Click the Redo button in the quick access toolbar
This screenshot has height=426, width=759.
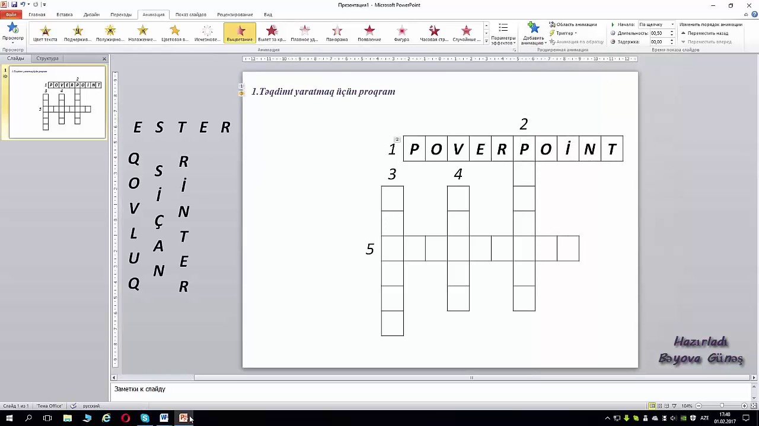pyautogui.click(x=36, y=5)
